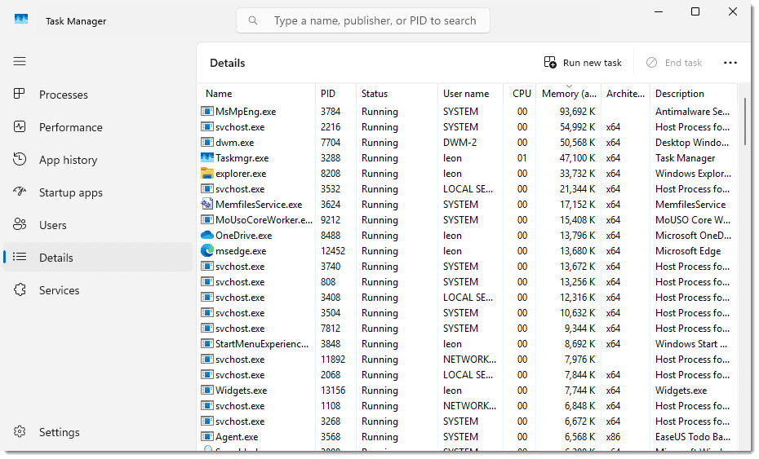Click the OneDrive.exe cloud icon
759x459 pixels.
[x=207, y=235]
